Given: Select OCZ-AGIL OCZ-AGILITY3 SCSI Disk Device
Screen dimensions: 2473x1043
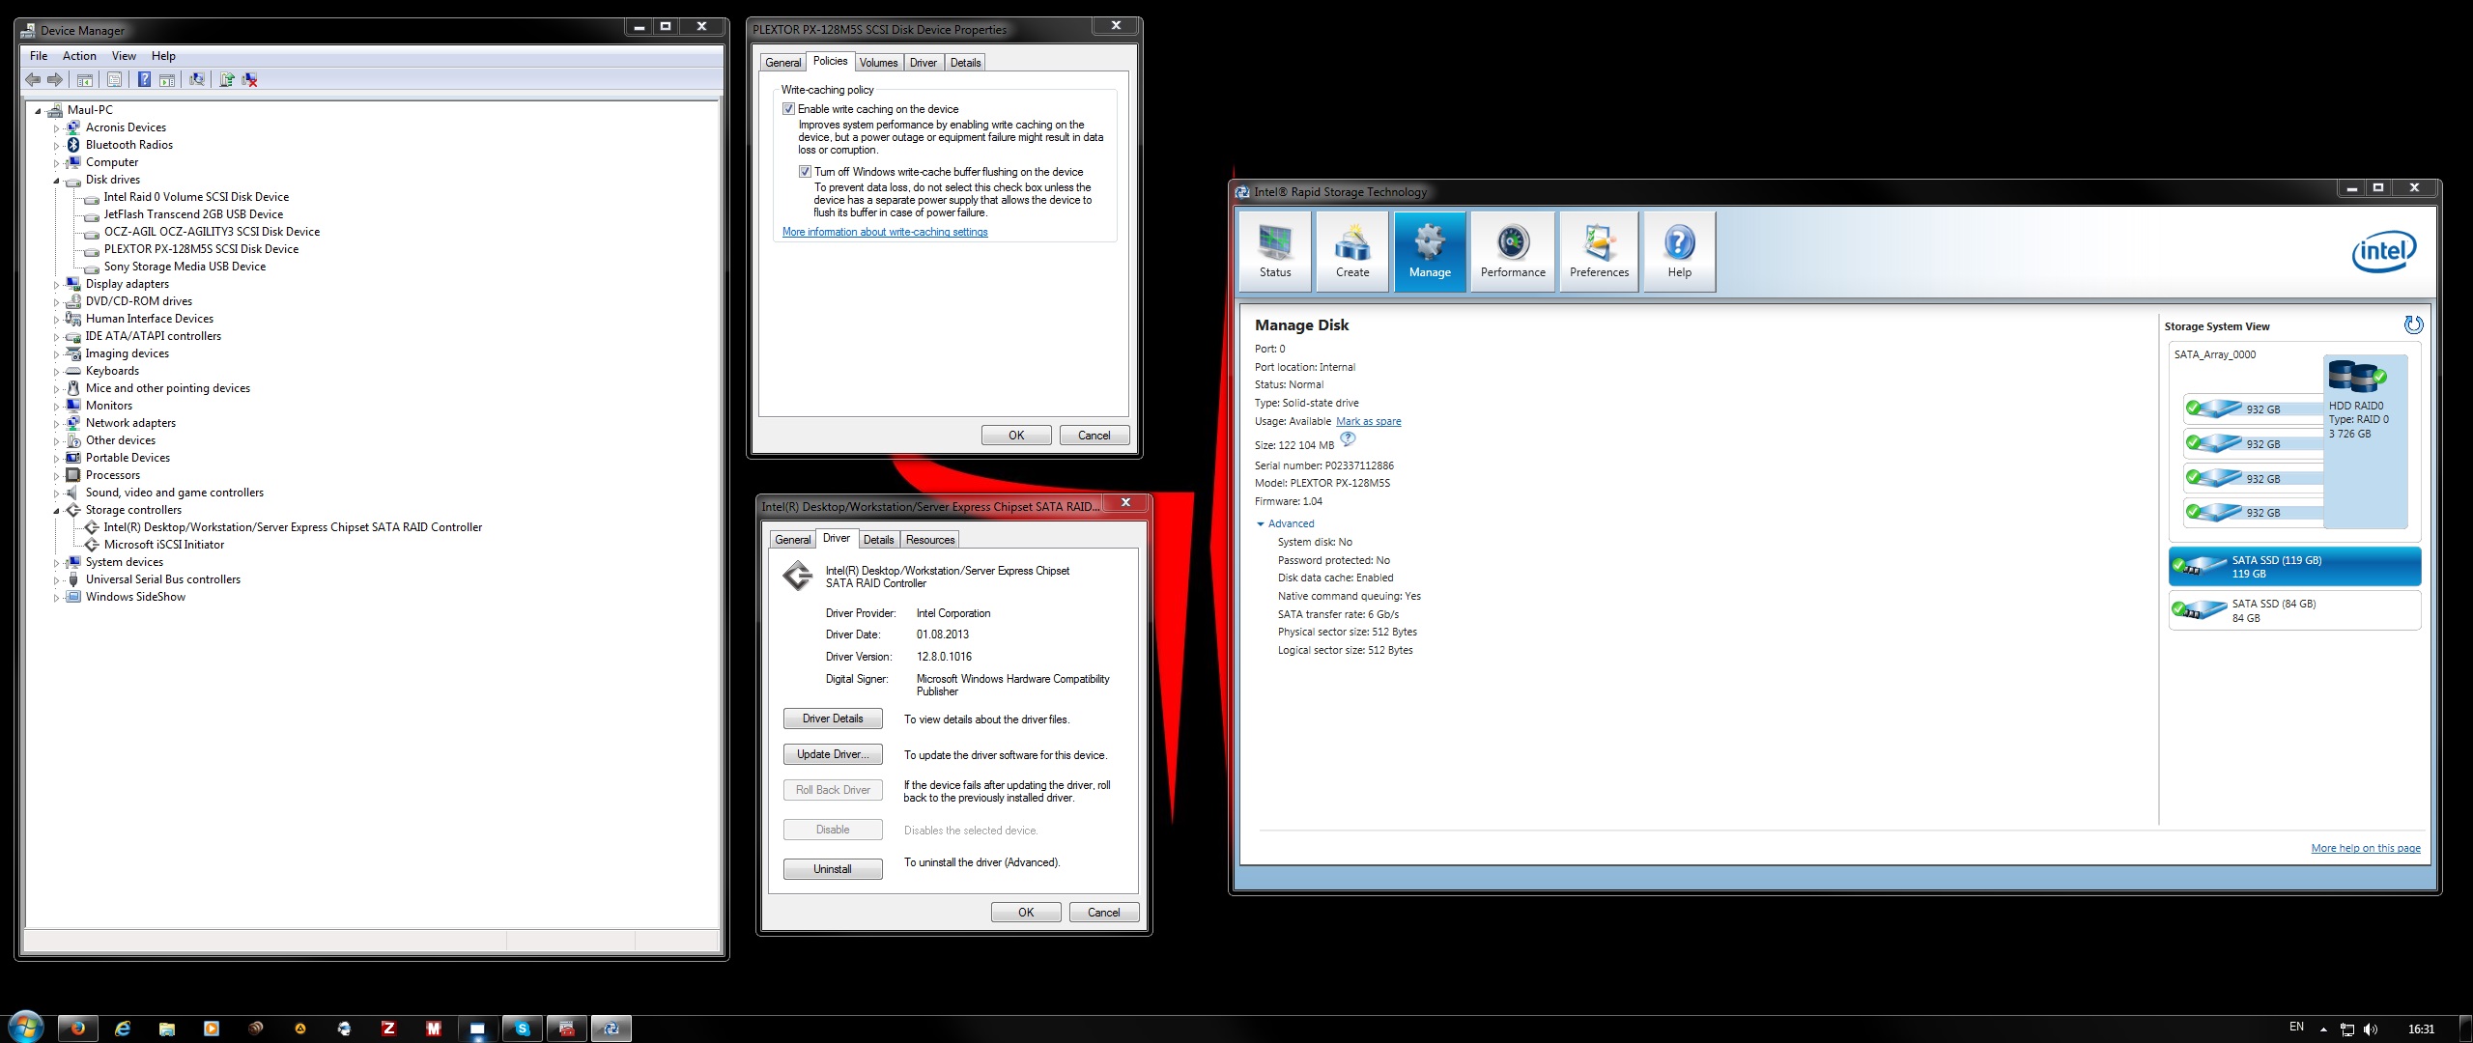Looking at the screenshot, I should pos(212,232).
